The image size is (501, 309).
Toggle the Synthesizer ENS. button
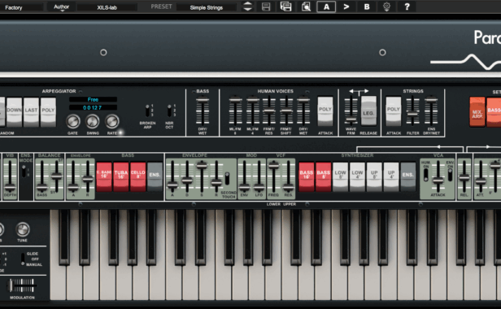click(407, 176)
